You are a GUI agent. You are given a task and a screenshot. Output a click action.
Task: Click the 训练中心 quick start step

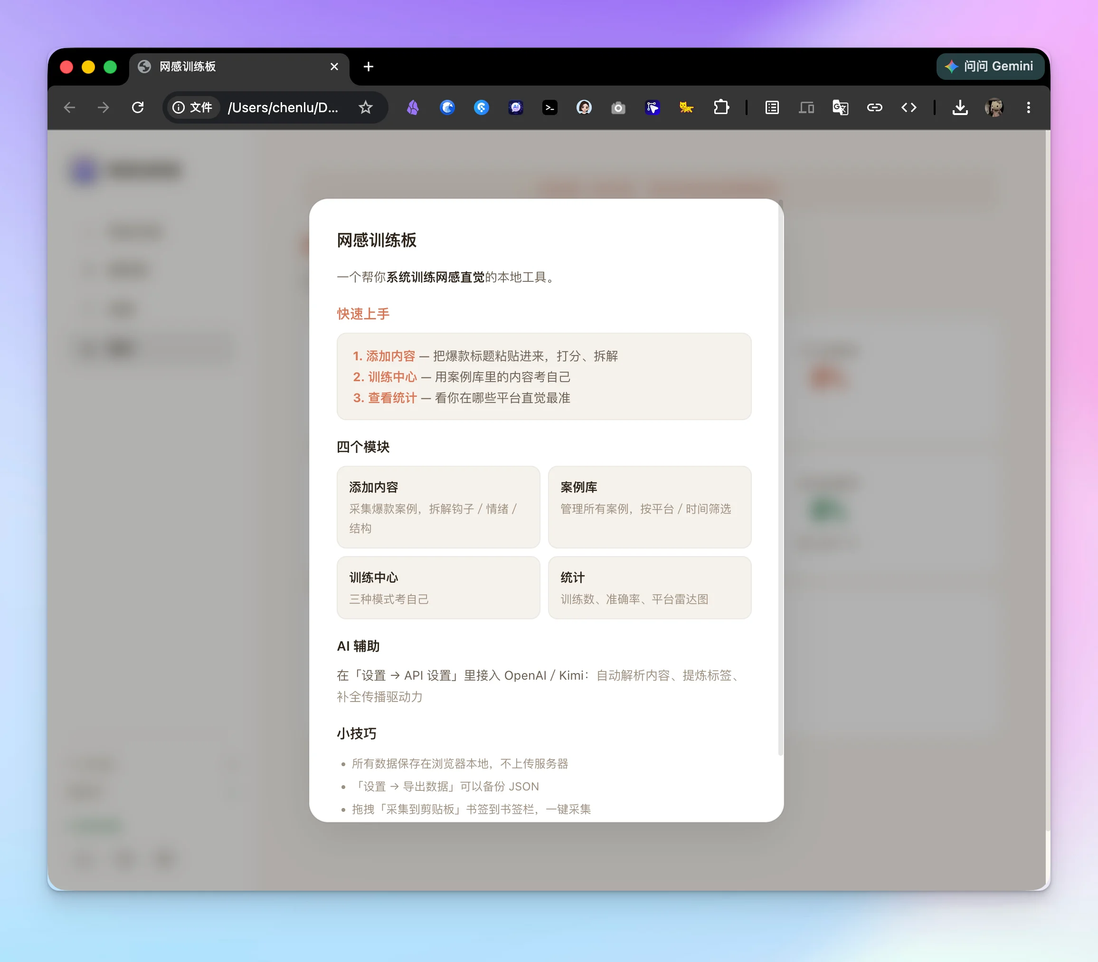coord(385,377)
